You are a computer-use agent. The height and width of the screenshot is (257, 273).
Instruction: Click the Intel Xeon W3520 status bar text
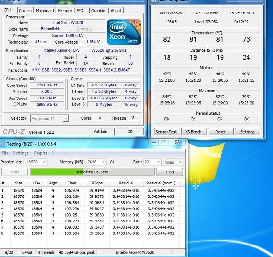pos(135,252)
